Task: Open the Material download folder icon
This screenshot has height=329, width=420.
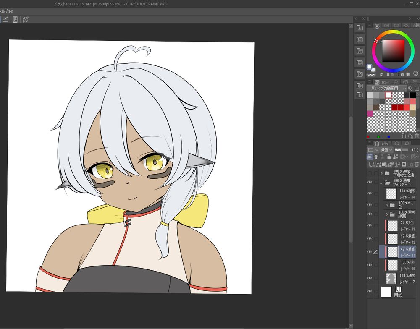Action: pyautogui.click(x=360, y=28)
